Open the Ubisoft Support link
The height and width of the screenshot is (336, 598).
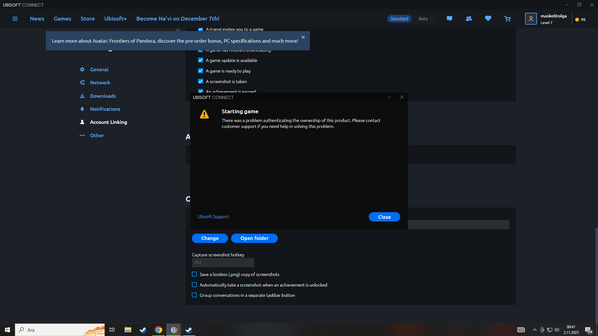coord(213,217)
